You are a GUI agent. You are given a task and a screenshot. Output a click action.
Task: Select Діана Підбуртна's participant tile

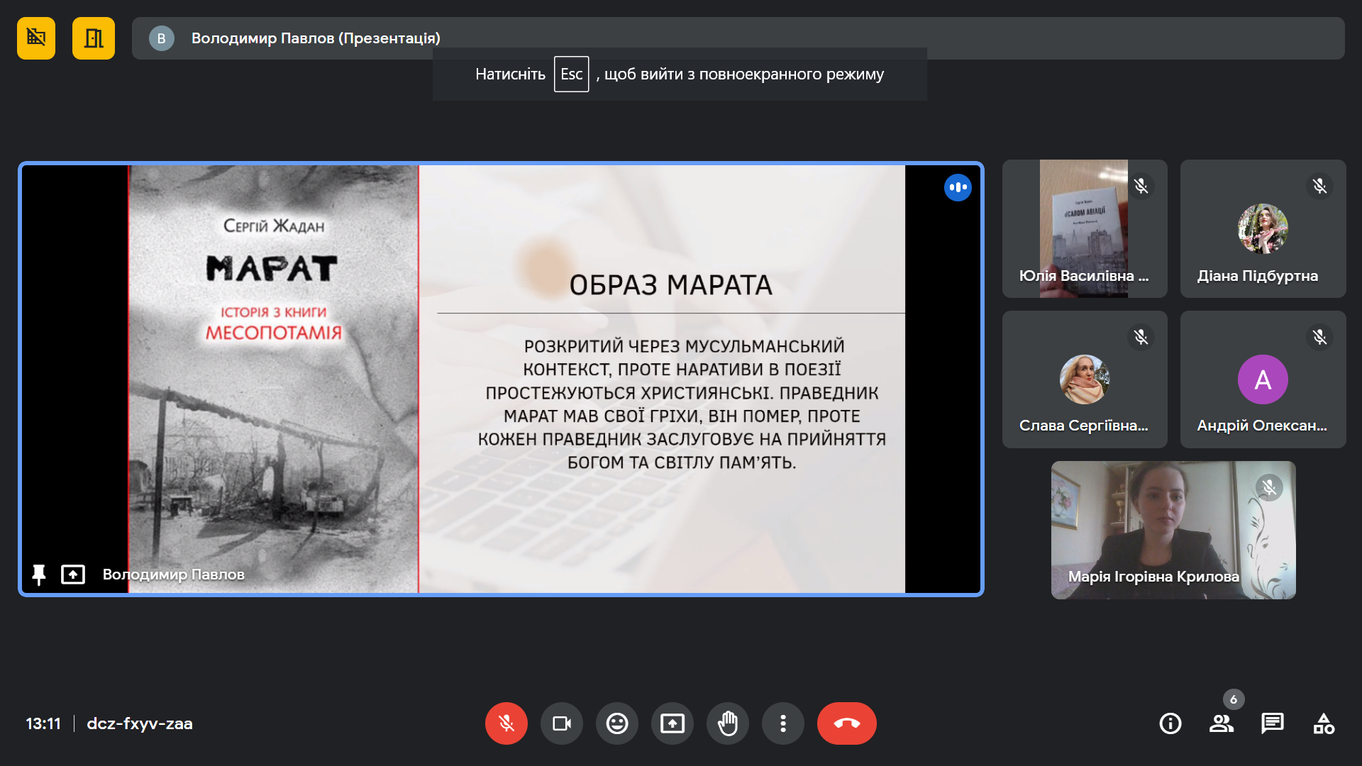pyautogui.click(x=1262, y=228)
